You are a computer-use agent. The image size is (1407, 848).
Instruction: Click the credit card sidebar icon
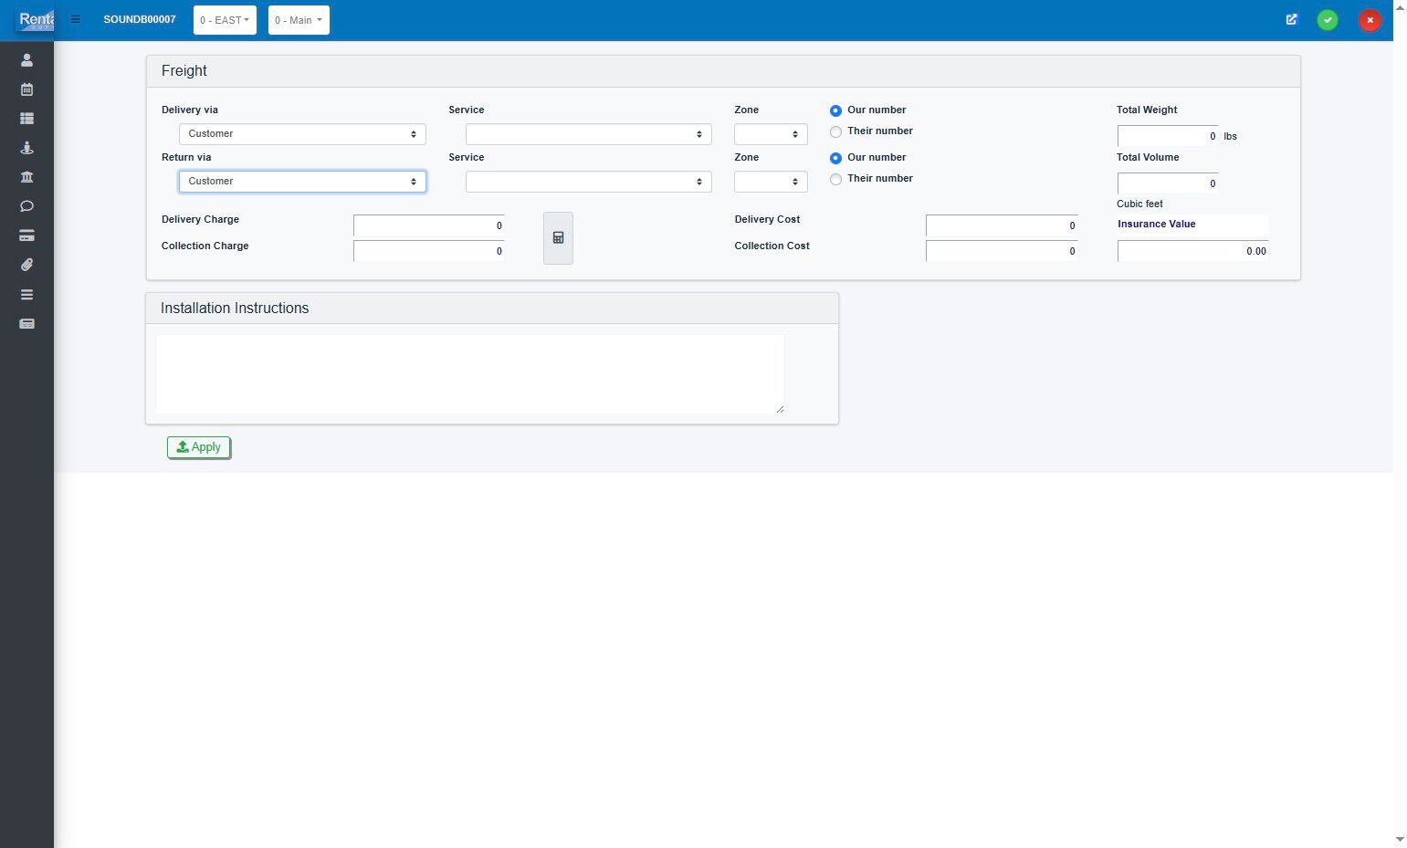tap(26, 236)
